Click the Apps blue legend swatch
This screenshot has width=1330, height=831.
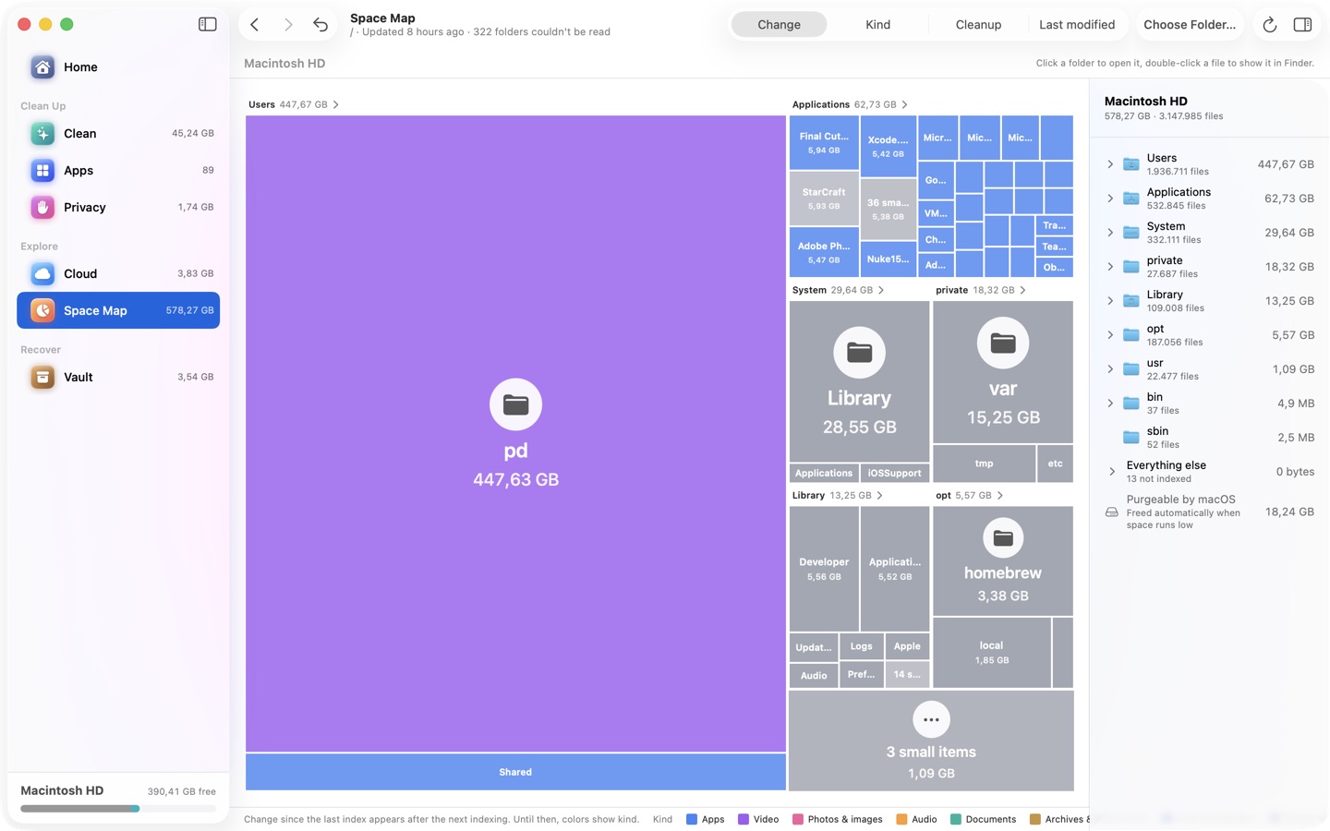point(692,819)
